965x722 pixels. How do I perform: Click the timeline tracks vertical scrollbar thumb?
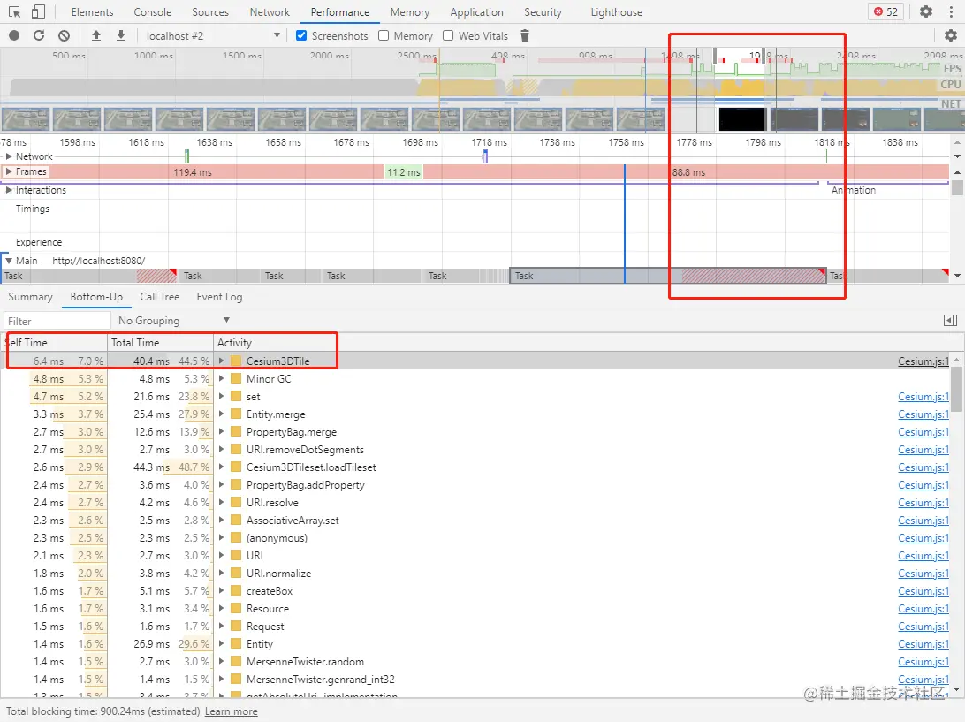957,187
